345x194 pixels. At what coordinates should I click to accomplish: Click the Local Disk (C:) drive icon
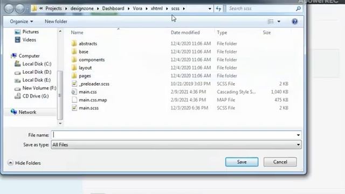[17, 64]
